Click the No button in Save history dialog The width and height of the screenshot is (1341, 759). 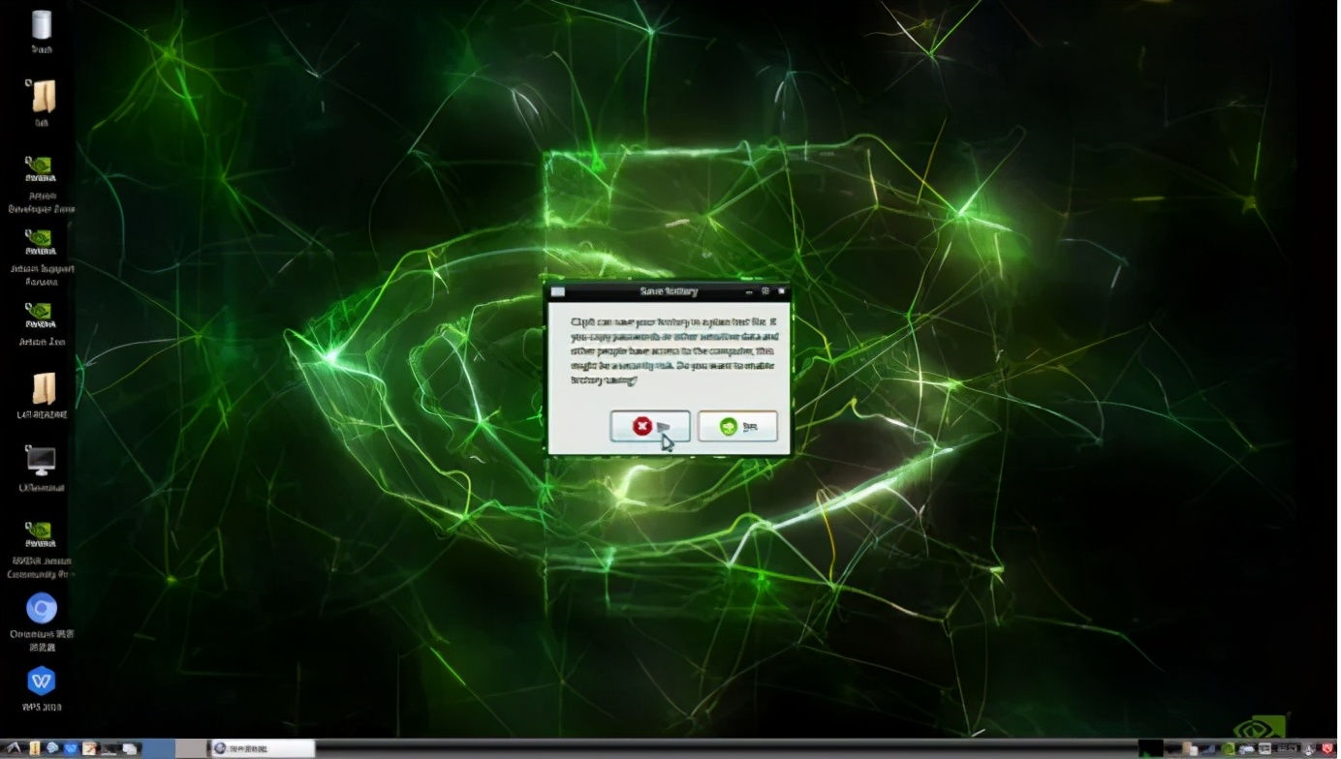point(649,426)
